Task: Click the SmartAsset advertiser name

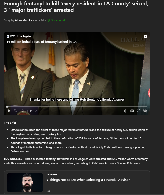Action: 52,175
